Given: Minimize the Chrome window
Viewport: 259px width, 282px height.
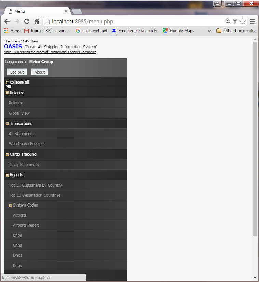Looking at the screenshot, I should 229,3.
